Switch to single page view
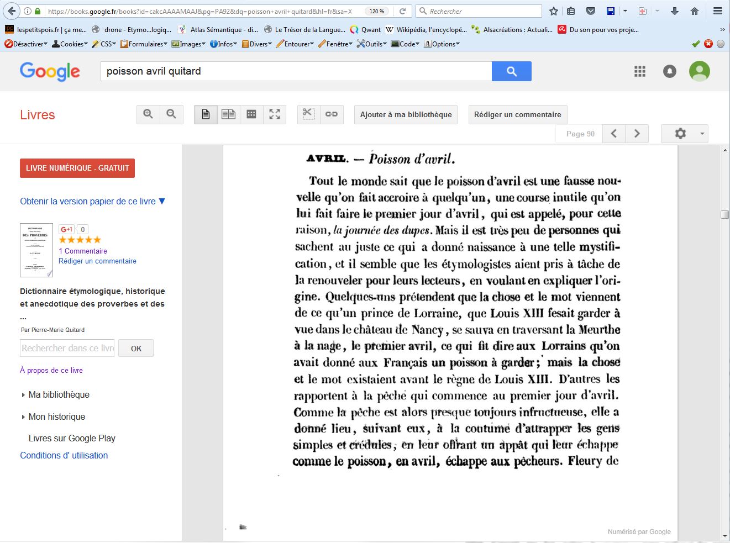730x543 pixels. coord(206,114)
